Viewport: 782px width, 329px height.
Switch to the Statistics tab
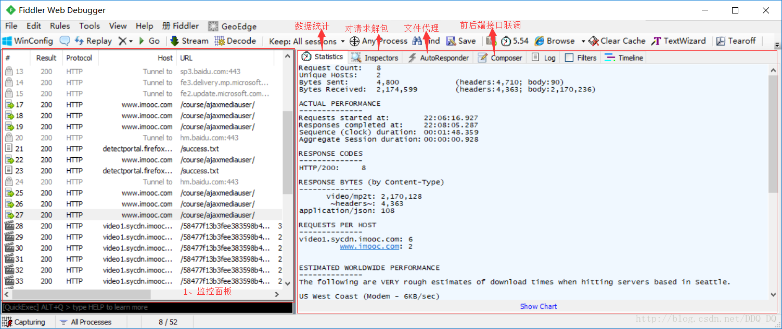(x=323, y=57)
